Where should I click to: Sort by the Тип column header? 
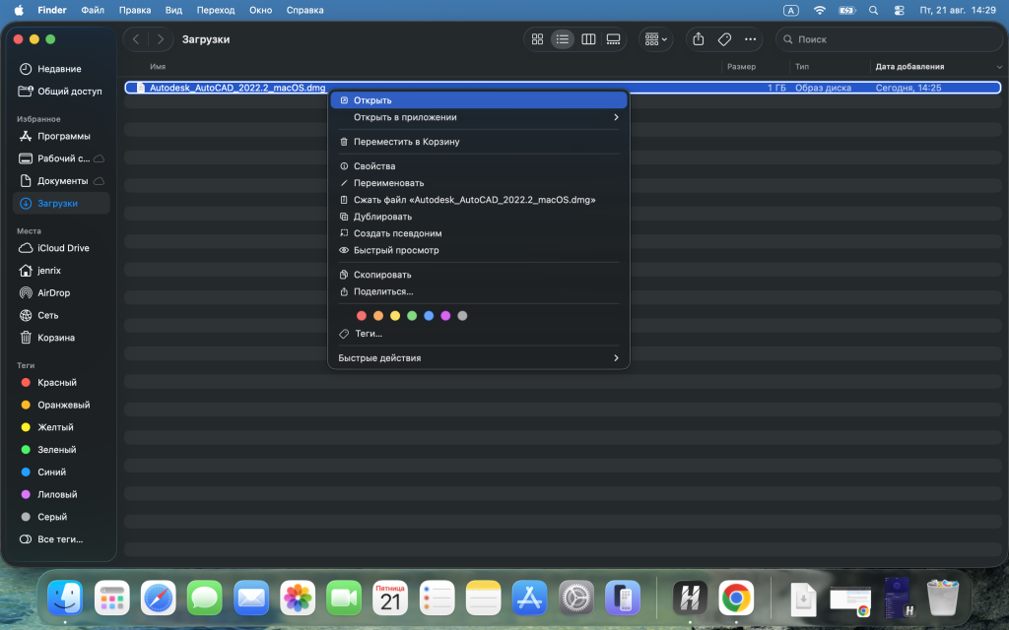pos(802,66)
